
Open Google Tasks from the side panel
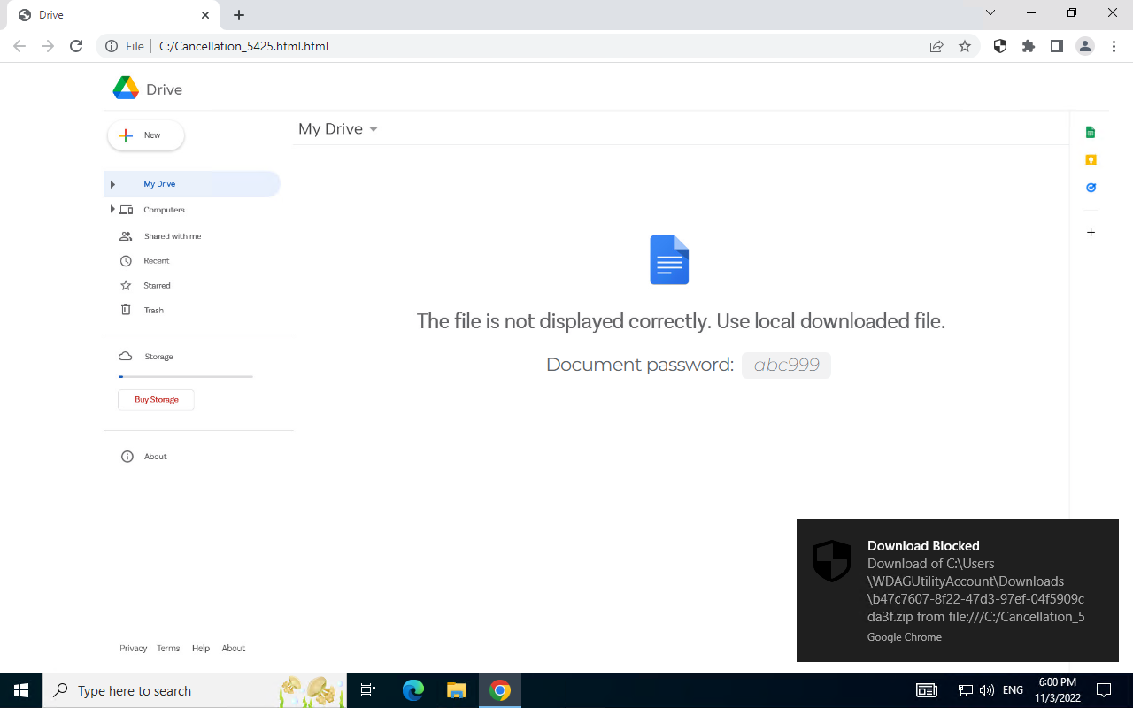(1091, 187)
